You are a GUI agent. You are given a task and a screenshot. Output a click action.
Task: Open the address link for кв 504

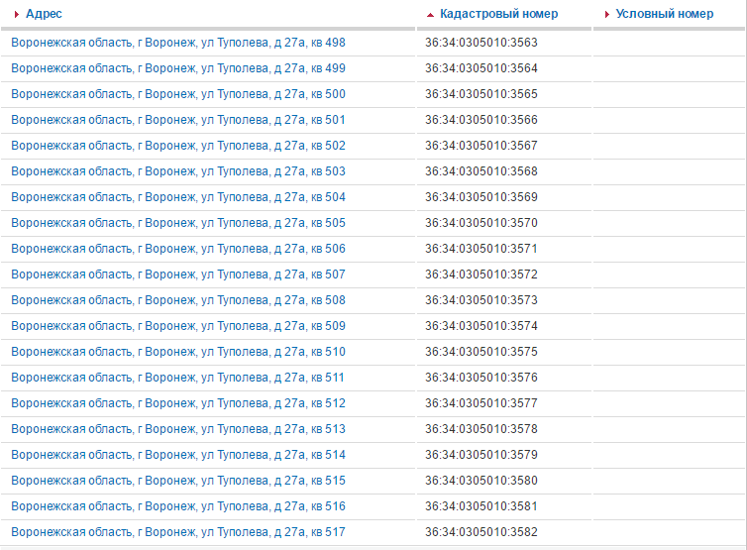pyautogui.click(x=178, y=197)
